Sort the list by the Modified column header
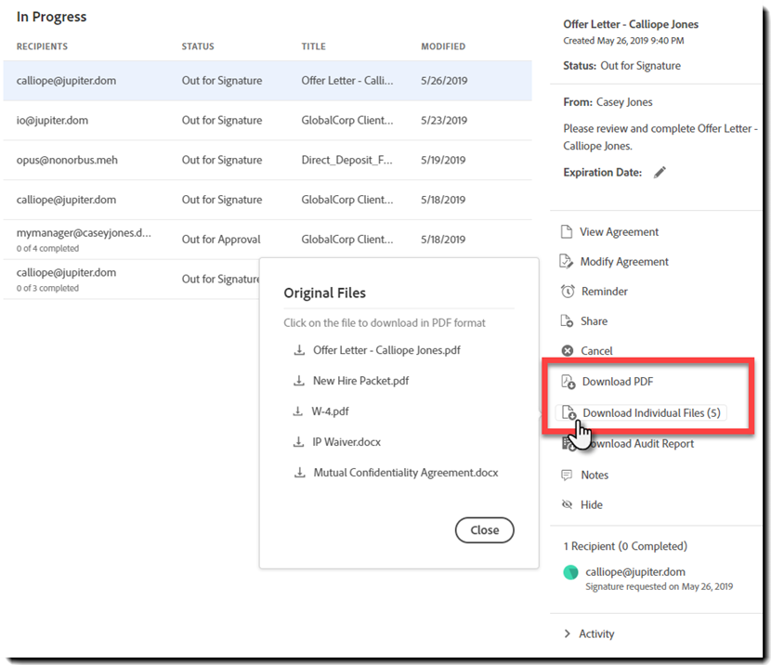This screenshot has width=771, height=665. [443, 46]
